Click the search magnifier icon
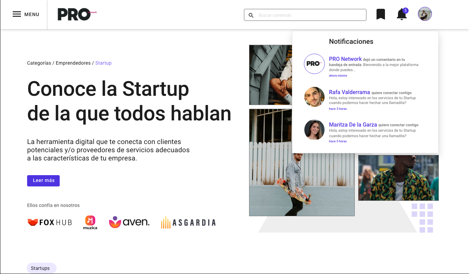The image size is (469, 274). tap(251, 15)
